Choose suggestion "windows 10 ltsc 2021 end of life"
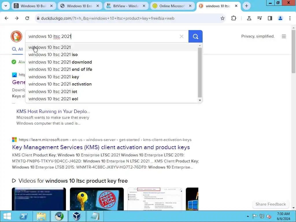 tap(112, 69)
